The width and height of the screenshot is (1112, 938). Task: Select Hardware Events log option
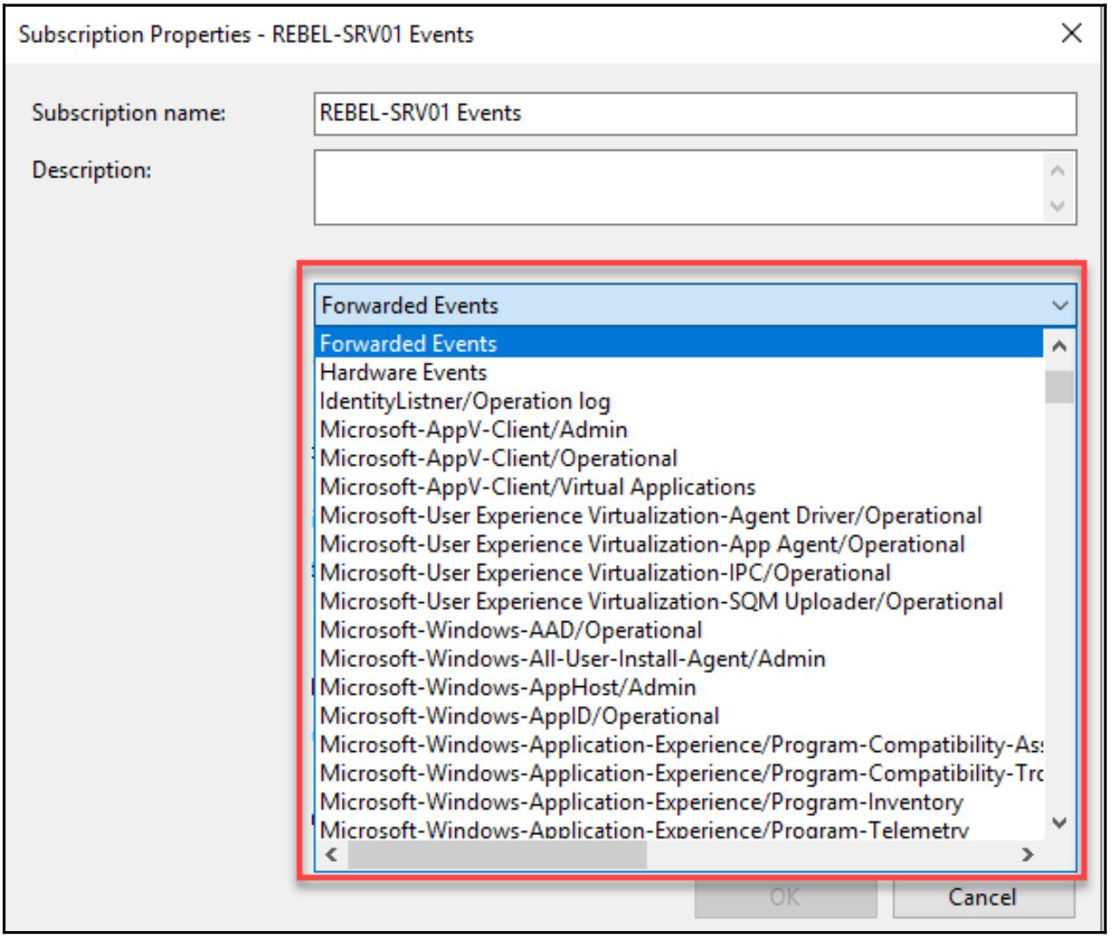[x=403, y=372]
